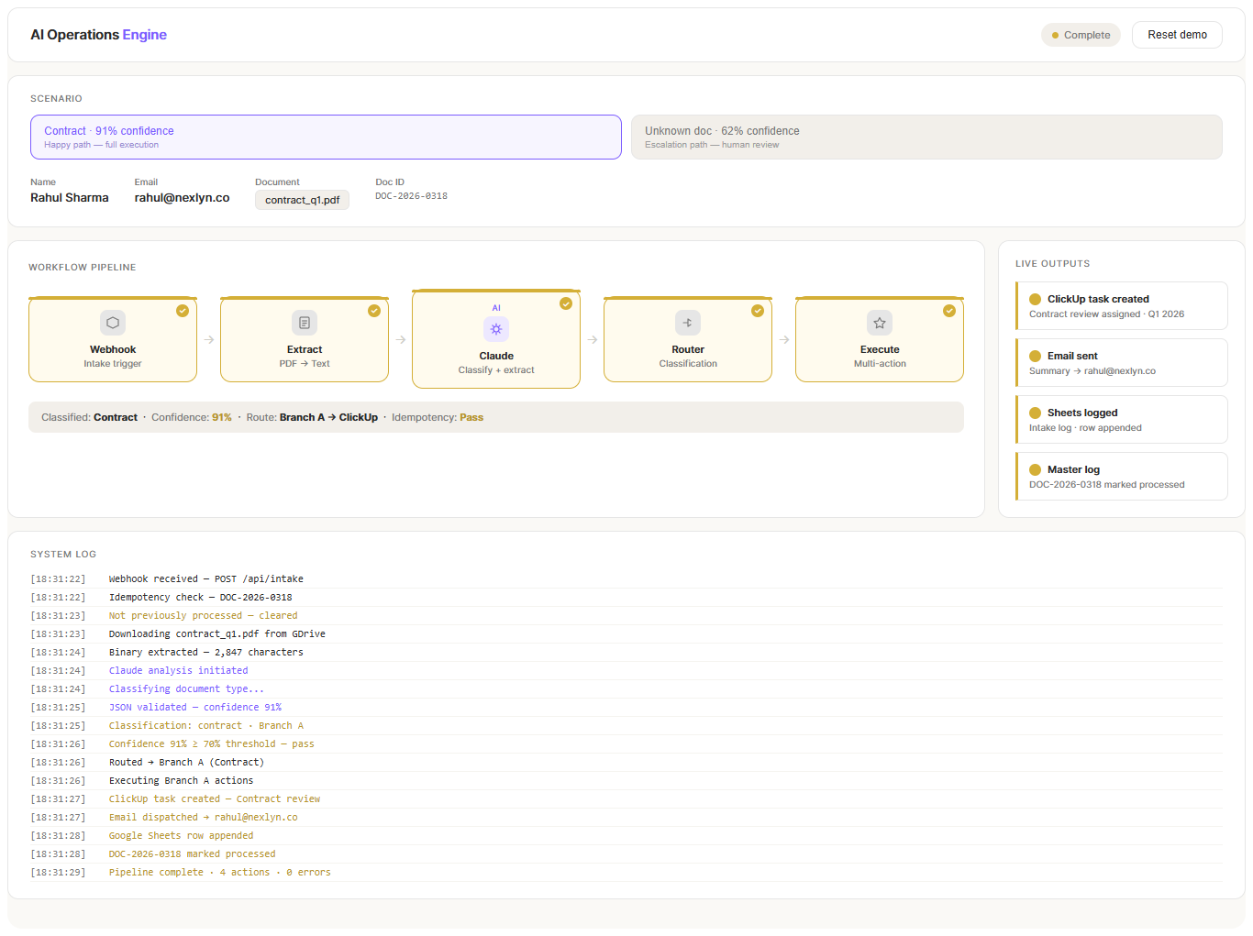
Task: Click log line 'ClickUp task created — Contract review'
Action: click(214, 799)
